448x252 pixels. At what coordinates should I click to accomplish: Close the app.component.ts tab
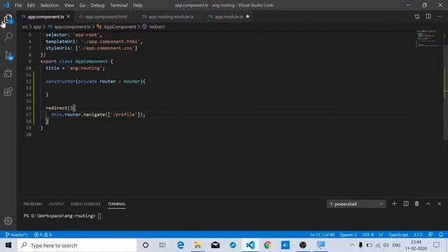point(69,17)
